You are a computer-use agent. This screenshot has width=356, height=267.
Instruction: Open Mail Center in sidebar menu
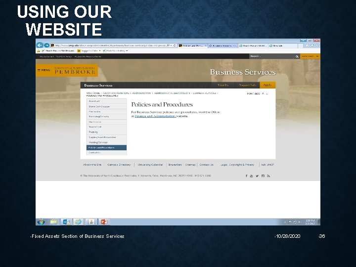(x=106, y=122)
